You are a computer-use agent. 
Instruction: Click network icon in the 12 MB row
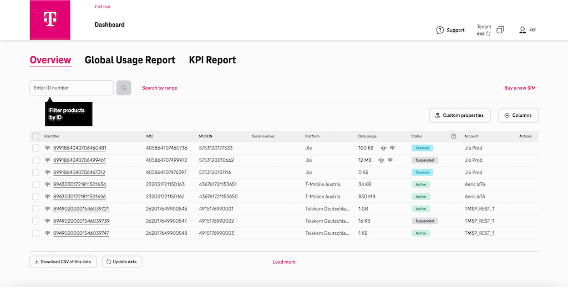point(382,160)
